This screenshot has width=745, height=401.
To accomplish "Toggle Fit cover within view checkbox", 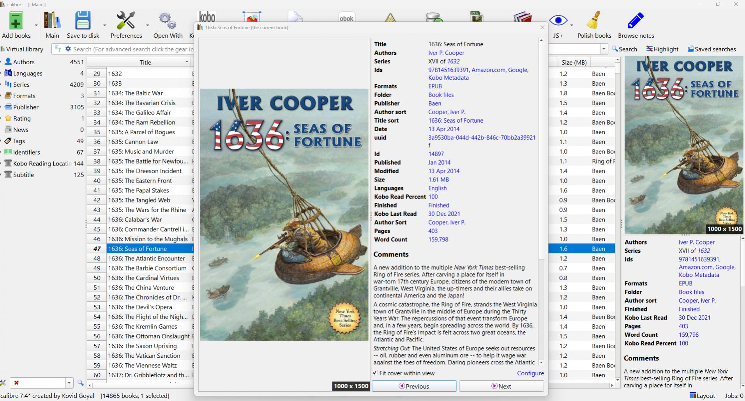I will tap(375, 373).
